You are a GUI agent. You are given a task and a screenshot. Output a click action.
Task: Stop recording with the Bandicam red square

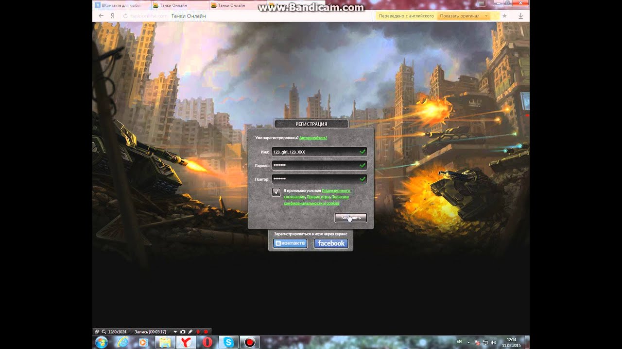[206, 332]
